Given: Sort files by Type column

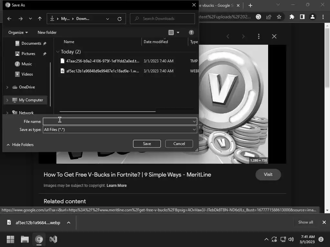Looking at the screenshot, I should 194,42.
